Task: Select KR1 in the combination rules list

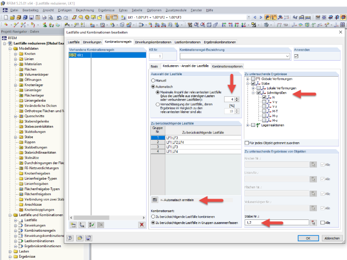Action: 107,55
